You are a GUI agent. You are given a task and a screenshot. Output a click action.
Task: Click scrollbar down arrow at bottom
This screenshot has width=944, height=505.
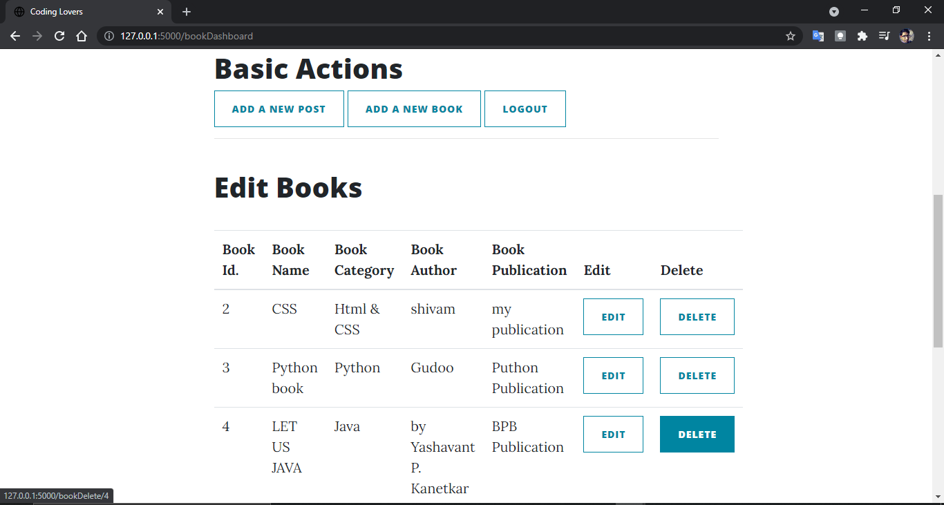[938, 497]
